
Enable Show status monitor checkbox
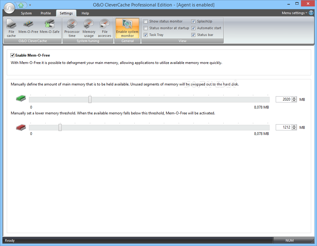[x=145, y=22]
